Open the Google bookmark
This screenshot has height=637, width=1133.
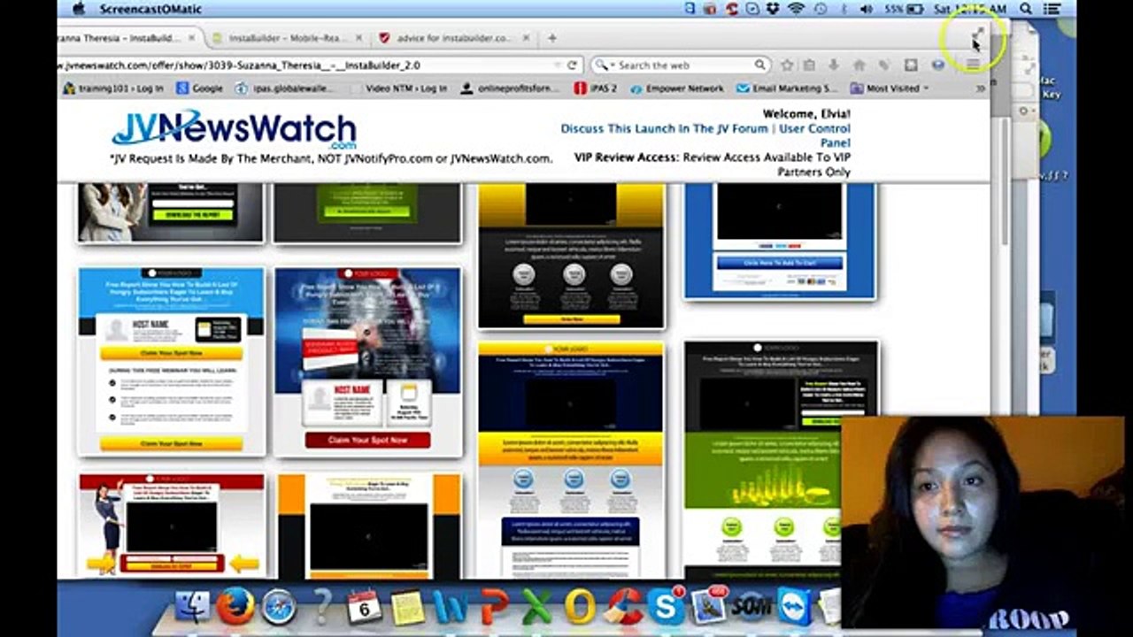point(200,88)
